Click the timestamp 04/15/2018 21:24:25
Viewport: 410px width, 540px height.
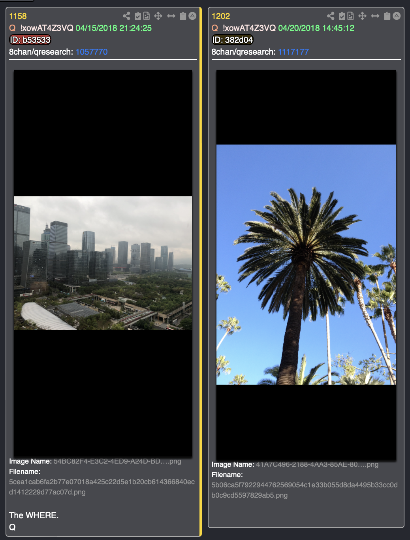(114, 28)
